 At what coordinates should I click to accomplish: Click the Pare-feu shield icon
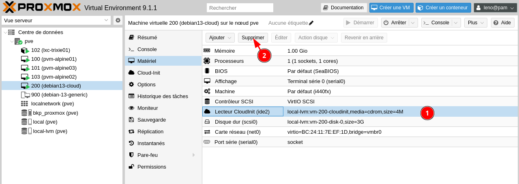click(131, 155)
